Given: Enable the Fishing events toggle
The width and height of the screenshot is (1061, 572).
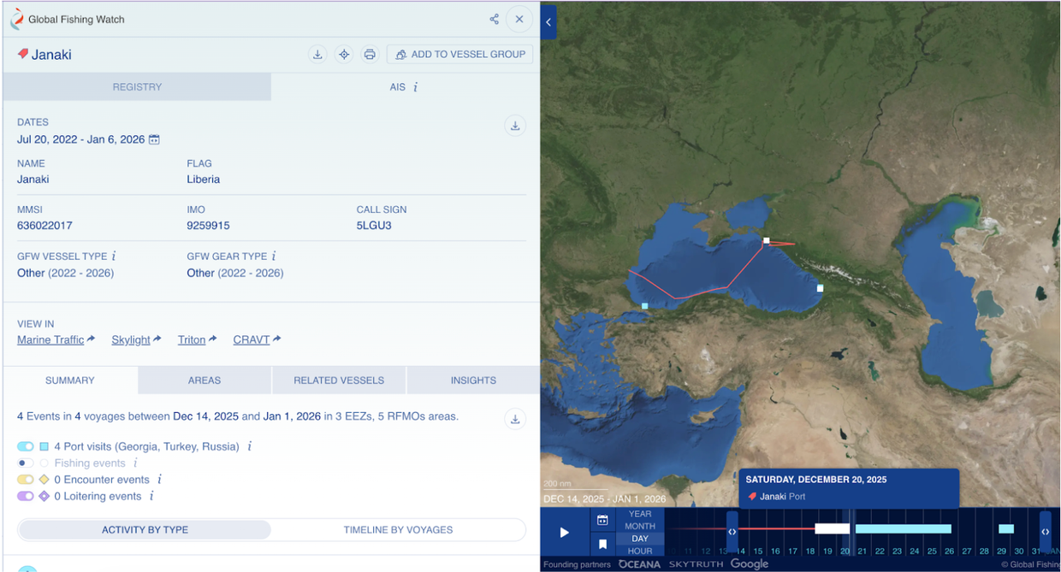Looking at the screenshot, I should 25,463.
